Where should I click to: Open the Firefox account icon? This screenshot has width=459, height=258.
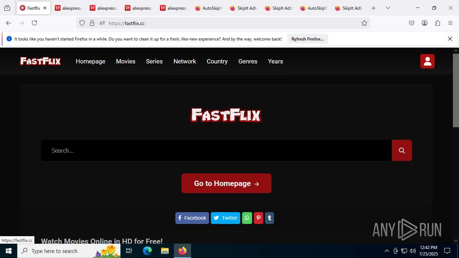(x=425, y=23)
